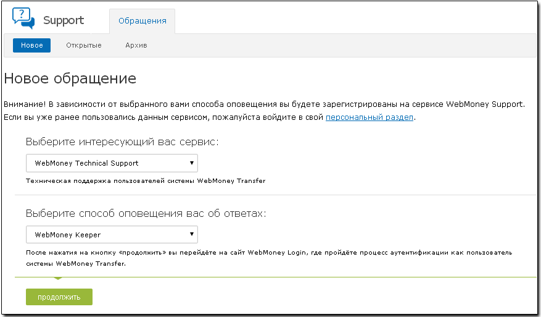Click the Support title text

[x=64, y=20]
